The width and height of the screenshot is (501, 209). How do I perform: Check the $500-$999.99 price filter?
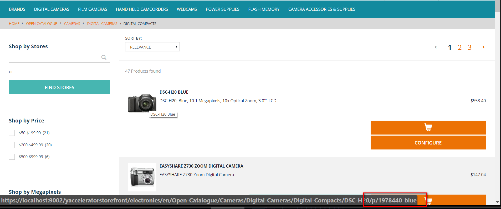pyautogui.click(x=12, y=157)
